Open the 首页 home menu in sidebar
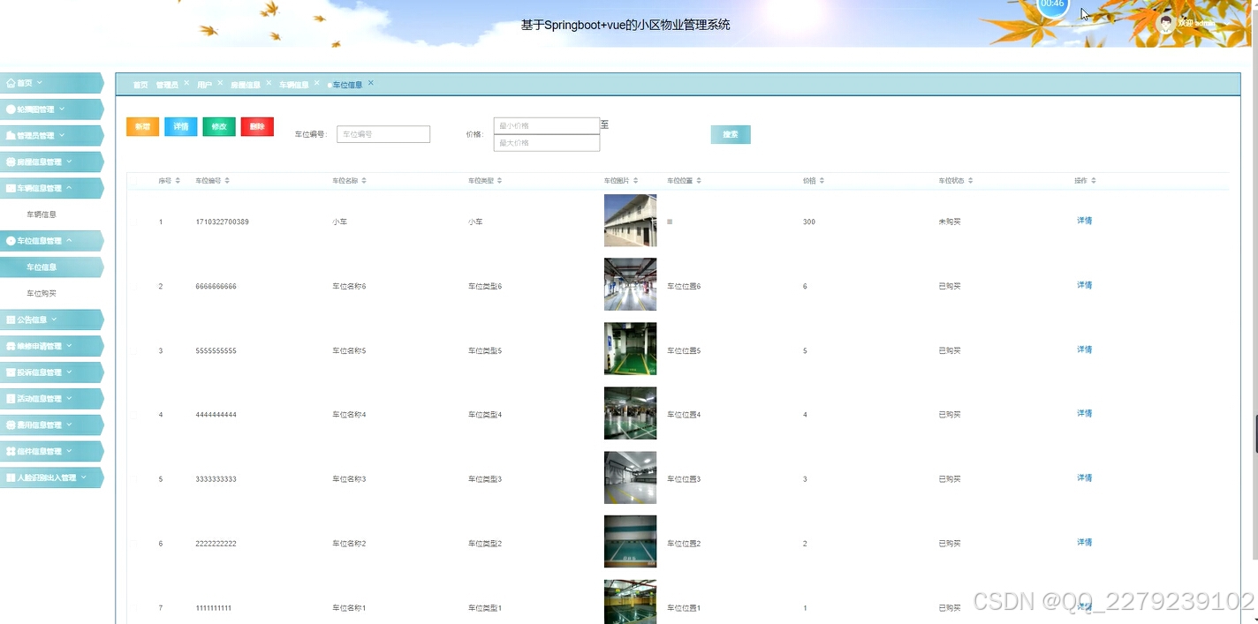1258x624 pixels. [x=23, y=82]
